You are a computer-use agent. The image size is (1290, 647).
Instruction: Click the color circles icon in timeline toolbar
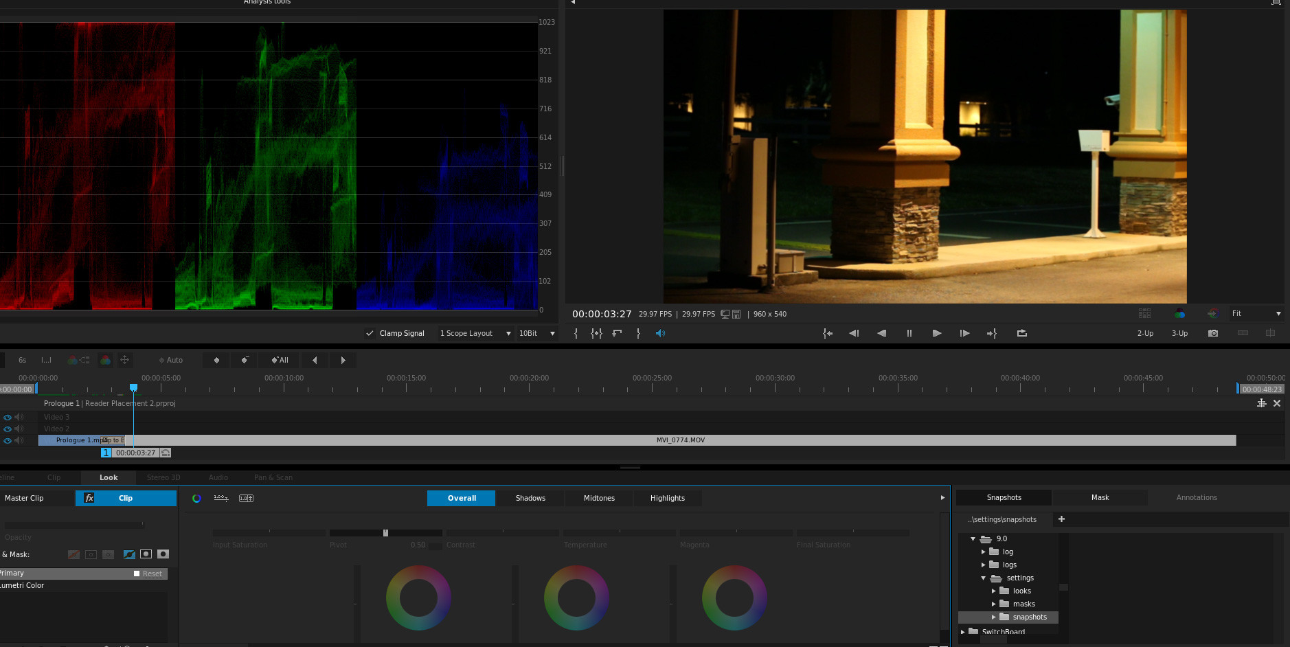point(105,360)
